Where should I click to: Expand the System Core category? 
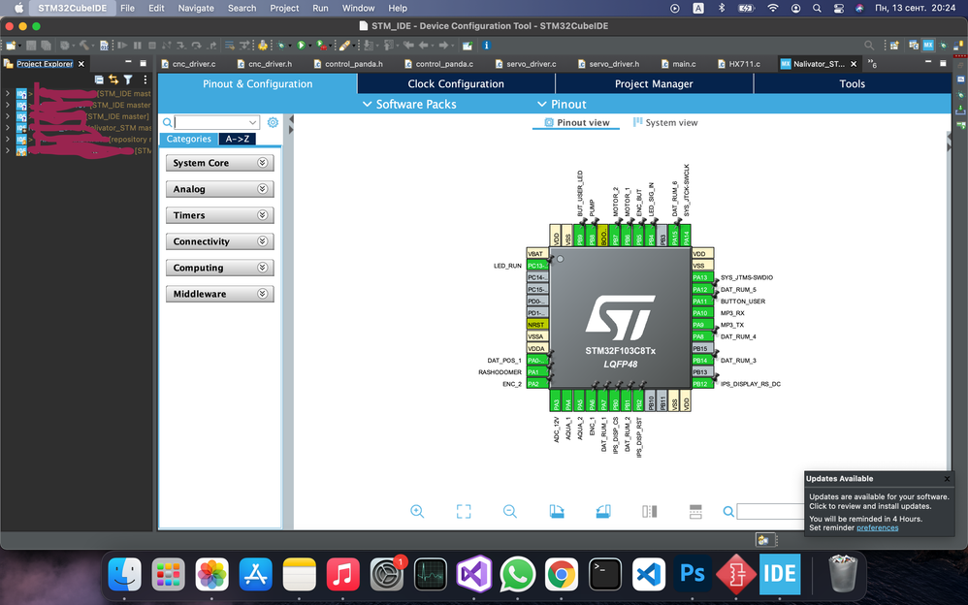(220, 163)
